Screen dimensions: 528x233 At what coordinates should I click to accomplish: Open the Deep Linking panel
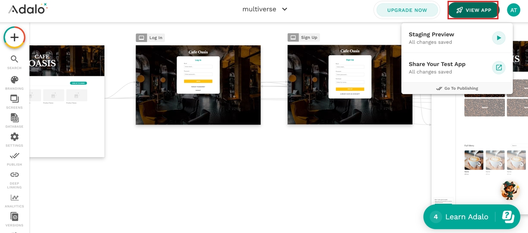[14, 180]
